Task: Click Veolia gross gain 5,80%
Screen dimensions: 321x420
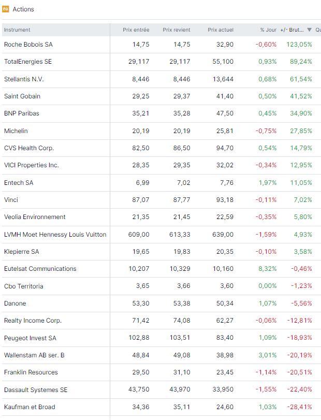Action: tap(303, 217)
